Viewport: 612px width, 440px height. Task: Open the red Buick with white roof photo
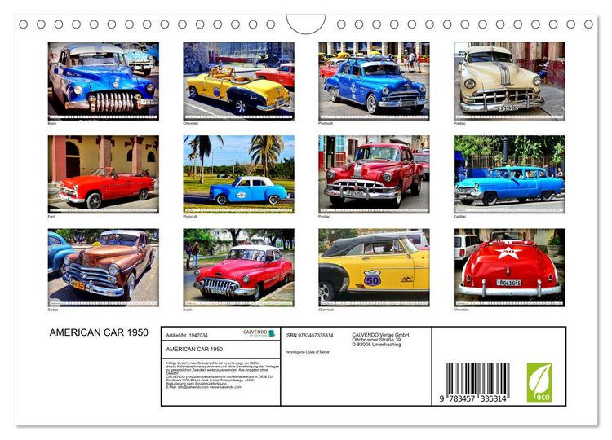click(238, 267)
